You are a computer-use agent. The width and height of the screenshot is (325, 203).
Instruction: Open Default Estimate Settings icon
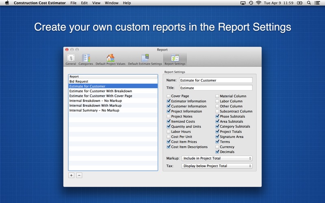click(145, 58)
